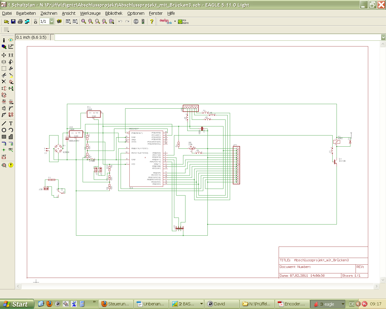Click the Save disk icon

point(13,21)
